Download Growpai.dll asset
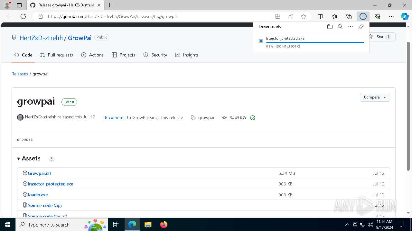Viewport: 412px width, 231px height. [x=39, y=173]
